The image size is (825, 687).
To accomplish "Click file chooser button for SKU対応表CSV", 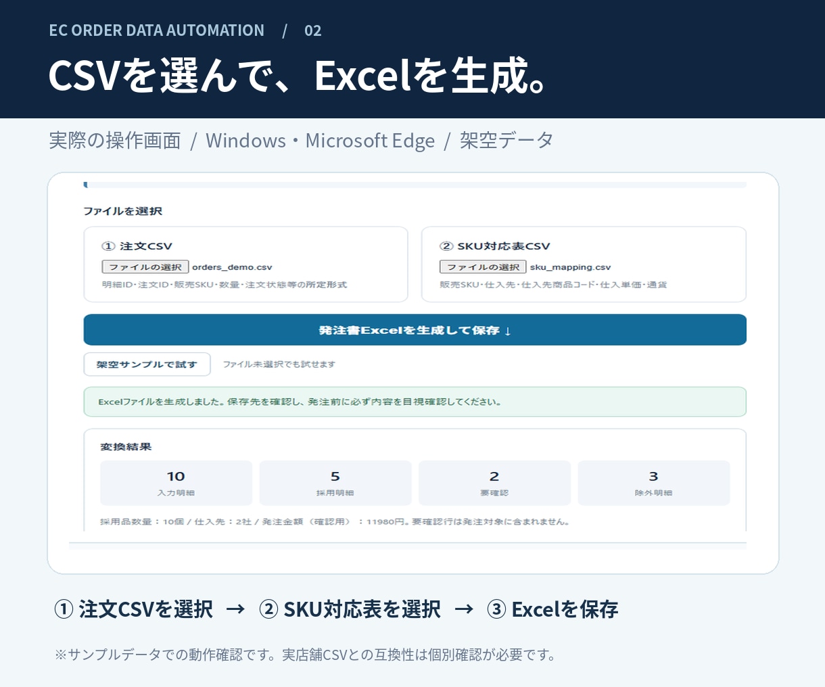I will point(483,267).
